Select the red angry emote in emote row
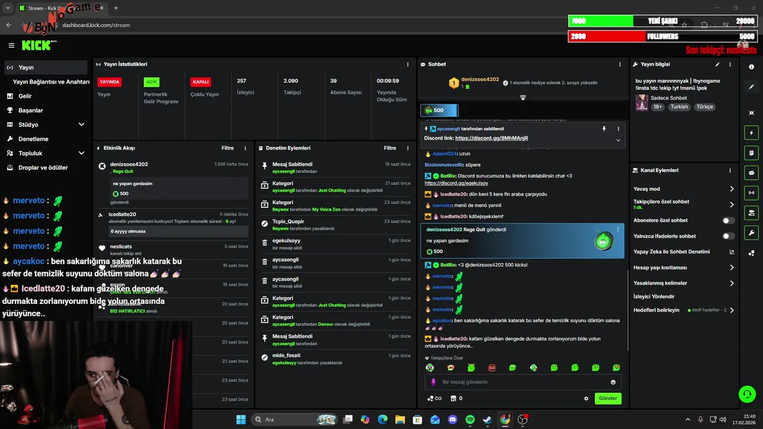Viewport: 763px width, 429px height. [x=492, y=368]
